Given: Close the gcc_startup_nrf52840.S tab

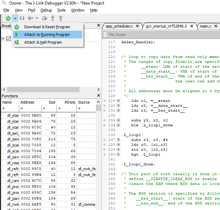Looking at the screenshot, I should click(x=192, y=26).
